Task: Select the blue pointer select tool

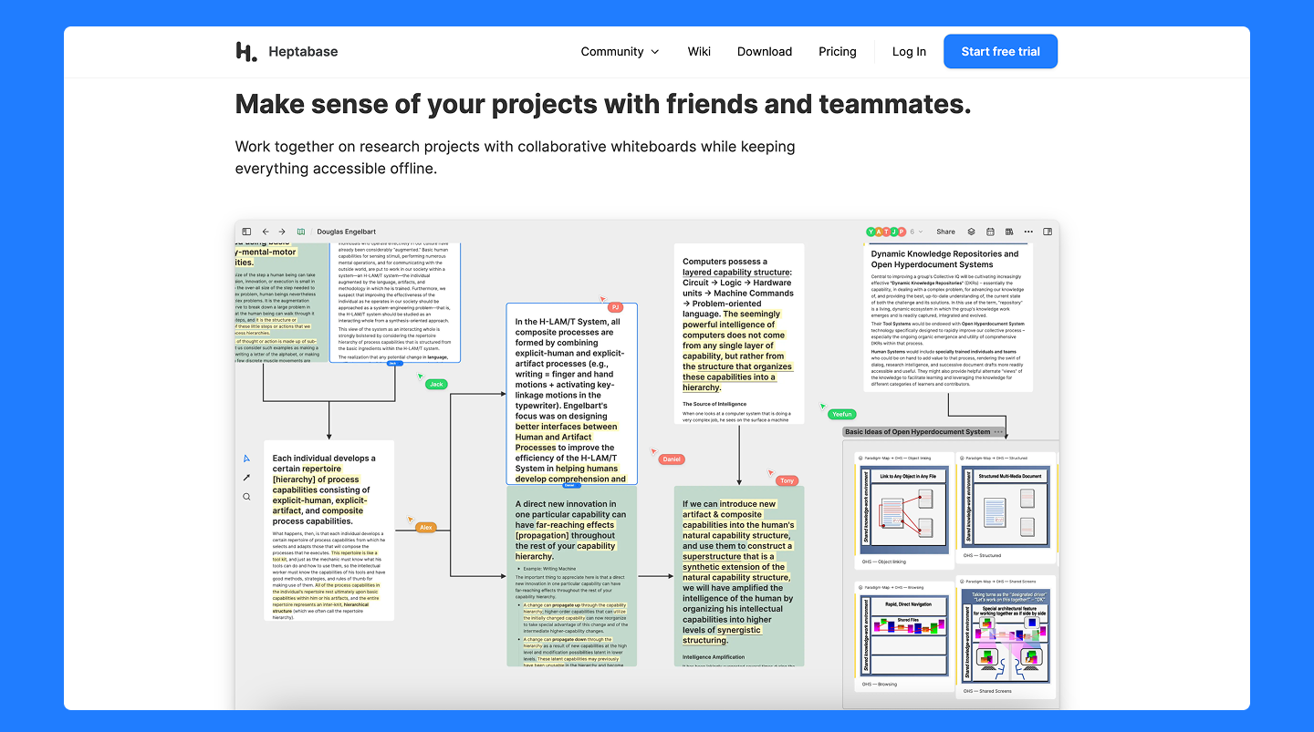Action: point(246,459)
